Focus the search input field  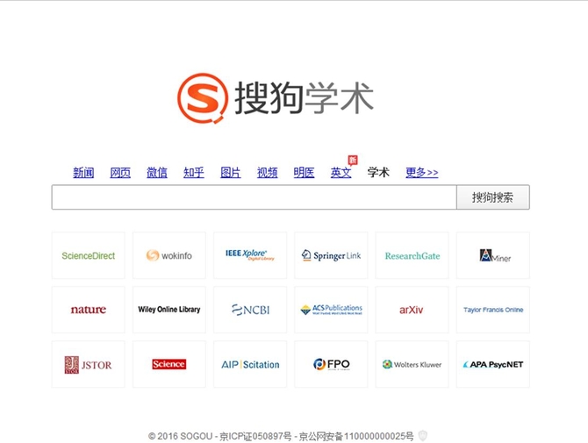point(254,197)
